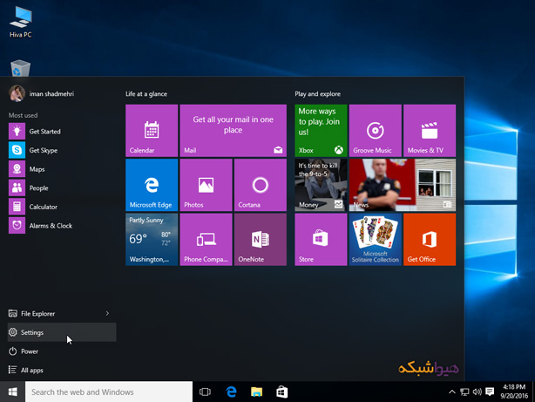Open the Cortana tile

(261, 185)
